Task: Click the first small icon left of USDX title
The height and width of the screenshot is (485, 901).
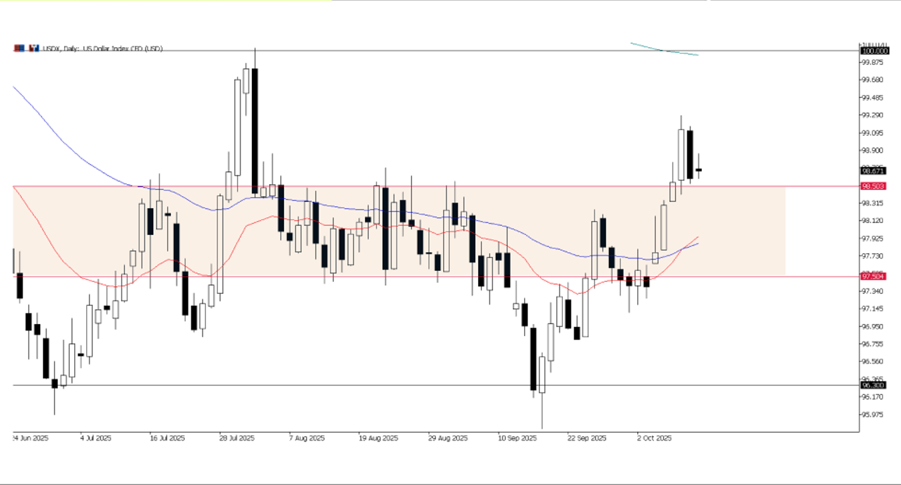Action: 20,48
